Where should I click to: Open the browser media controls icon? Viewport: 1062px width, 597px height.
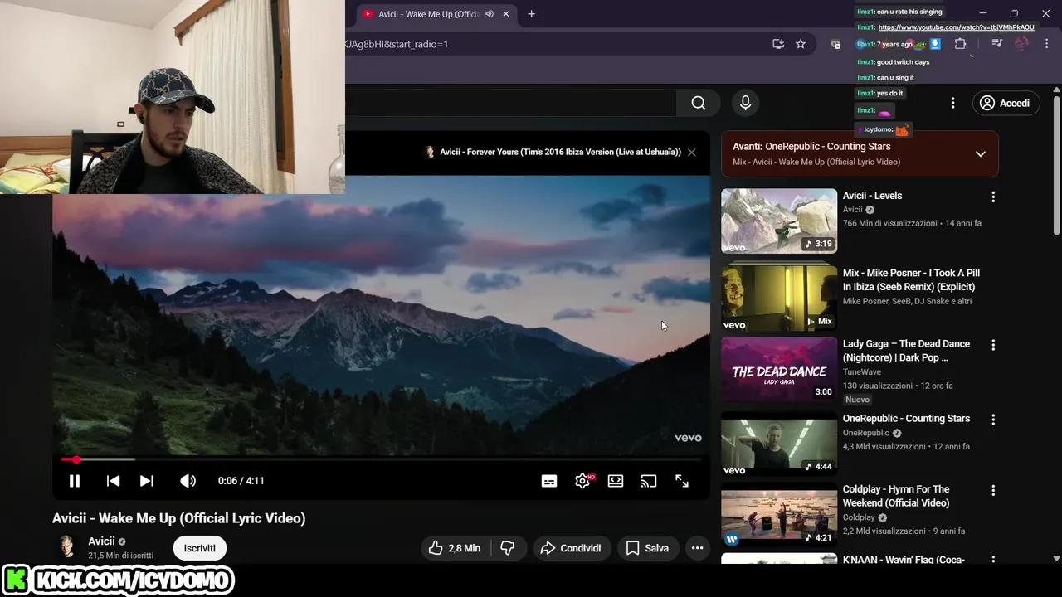pyautogui.click(x=997, y=44)
